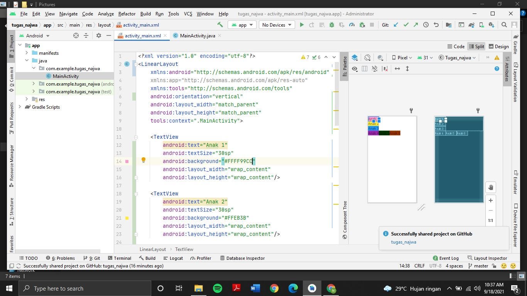
Task: Switch editor to Design mode
Action: pos(501,46)
